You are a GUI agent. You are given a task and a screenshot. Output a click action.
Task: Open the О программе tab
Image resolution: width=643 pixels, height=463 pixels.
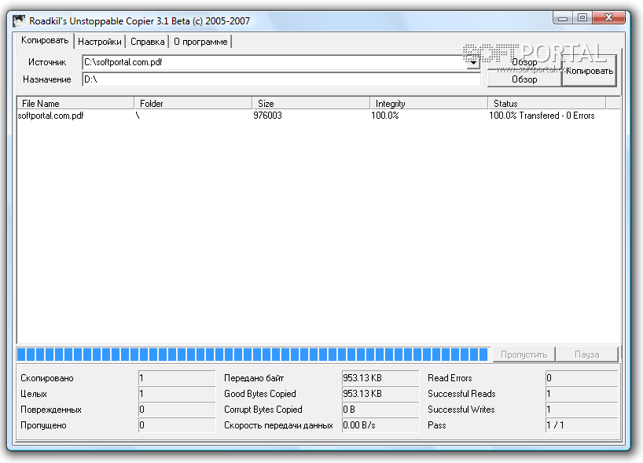[x=200, y=42]
